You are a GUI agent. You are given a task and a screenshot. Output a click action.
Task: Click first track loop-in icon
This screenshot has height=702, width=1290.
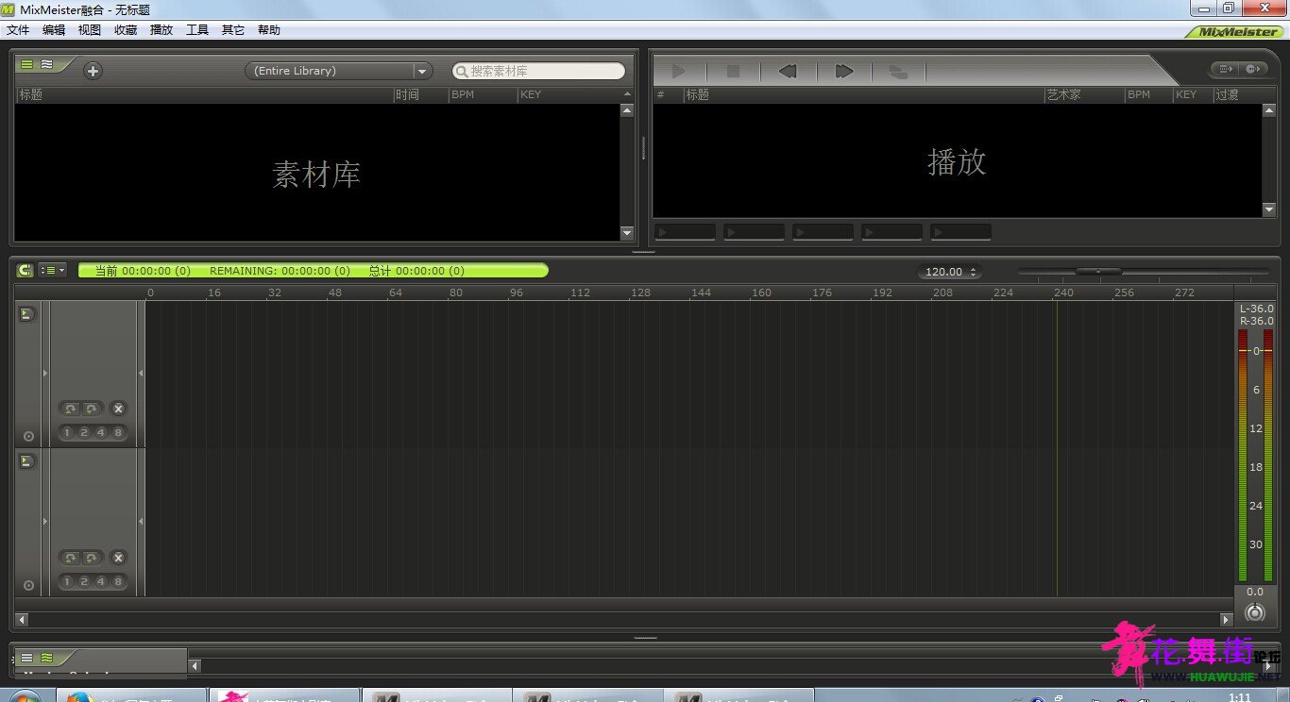[x=71, y=409]
